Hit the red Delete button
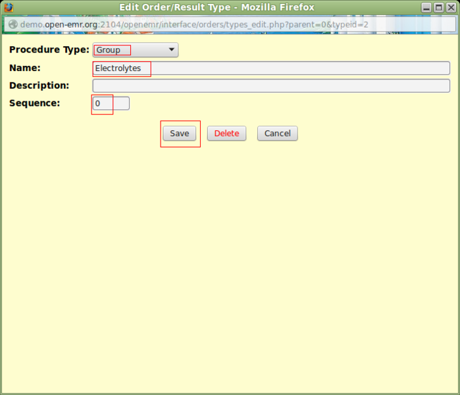 (x=226, y=134)
